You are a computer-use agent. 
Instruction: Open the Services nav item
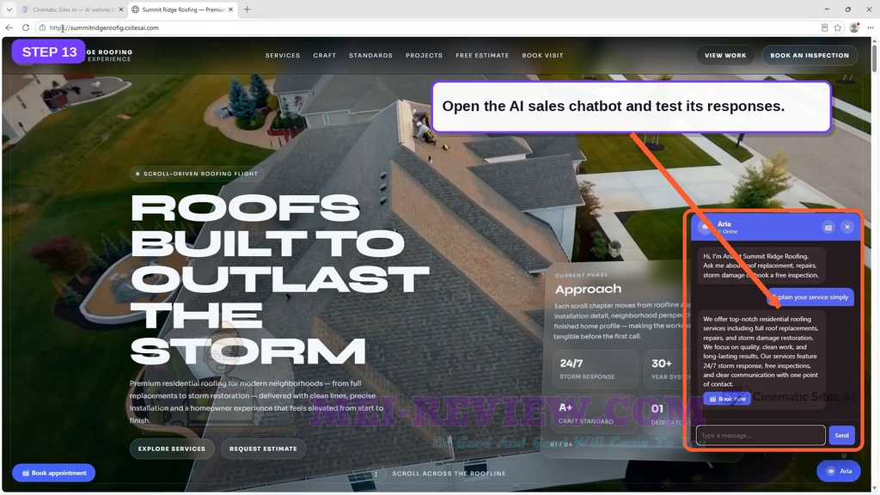(282, 56)
